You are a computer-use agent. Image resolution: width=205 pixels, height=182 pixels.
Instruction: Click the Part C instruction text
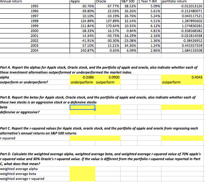99,131
